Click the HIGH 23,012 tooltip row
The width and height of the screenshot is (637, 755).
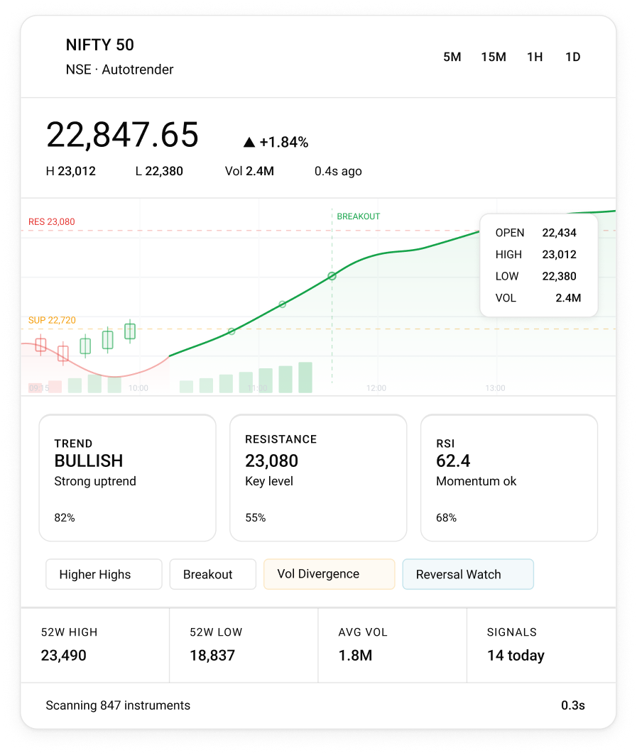(x=536, y=254)
